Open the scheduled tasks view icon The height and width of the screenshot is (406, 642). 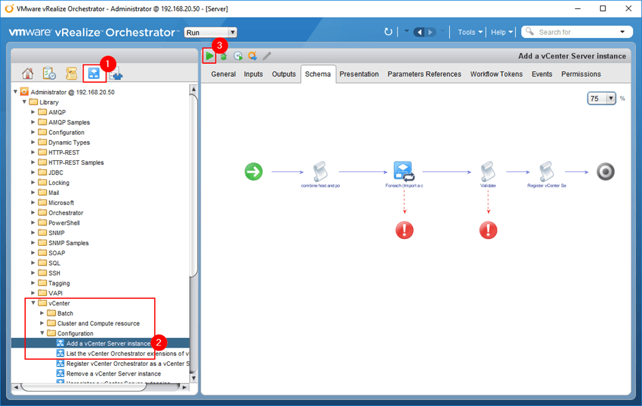[49, 74]
